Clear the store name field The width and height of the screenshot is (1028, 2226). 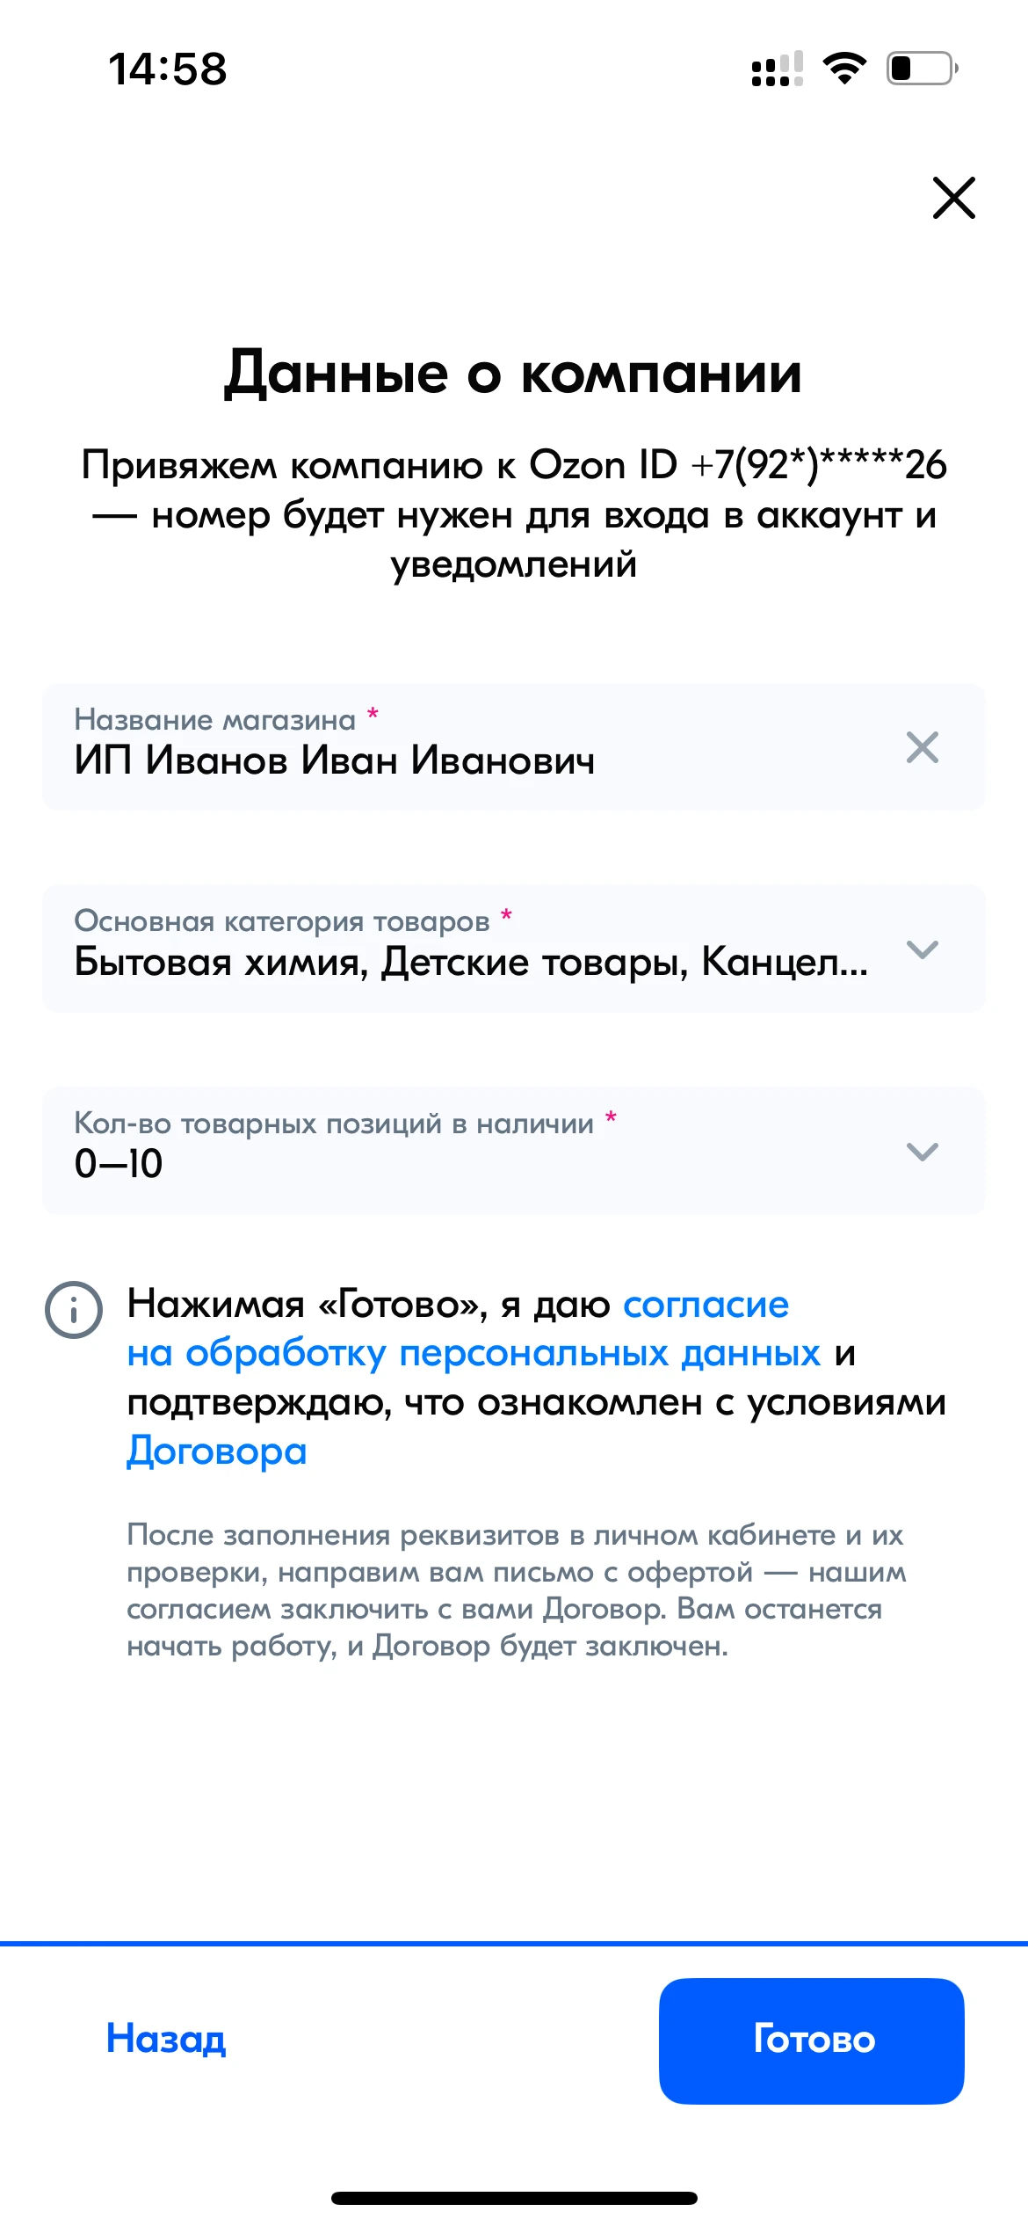(x=922, y=748)
